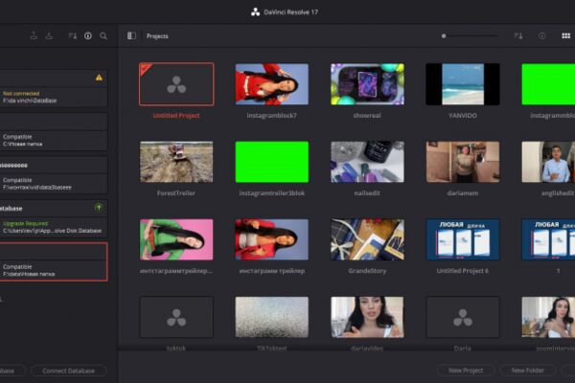575x383 pixels.
Task: Click the Untitled Project 6 name label
Action: click(x=463, y=271)
